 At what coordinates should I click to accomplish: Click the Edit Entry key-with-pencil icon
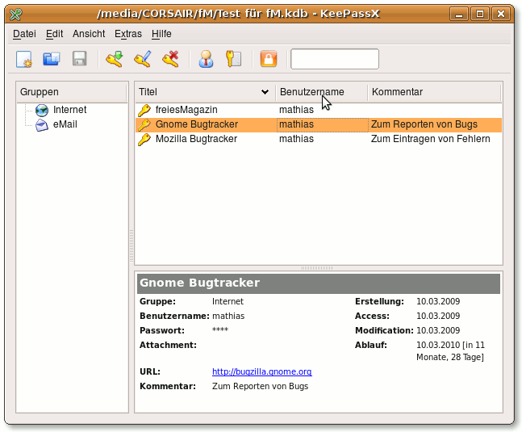coord(143,59)
